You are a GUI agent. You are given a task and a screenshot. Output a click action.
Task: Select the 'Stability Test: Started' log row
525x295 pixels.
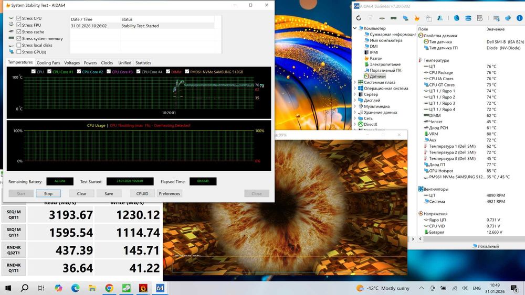click(x=142, y=26)
